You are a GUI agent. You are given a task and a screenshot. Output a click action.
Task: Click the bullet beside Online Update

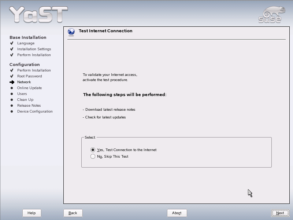[x=12, y=88]
